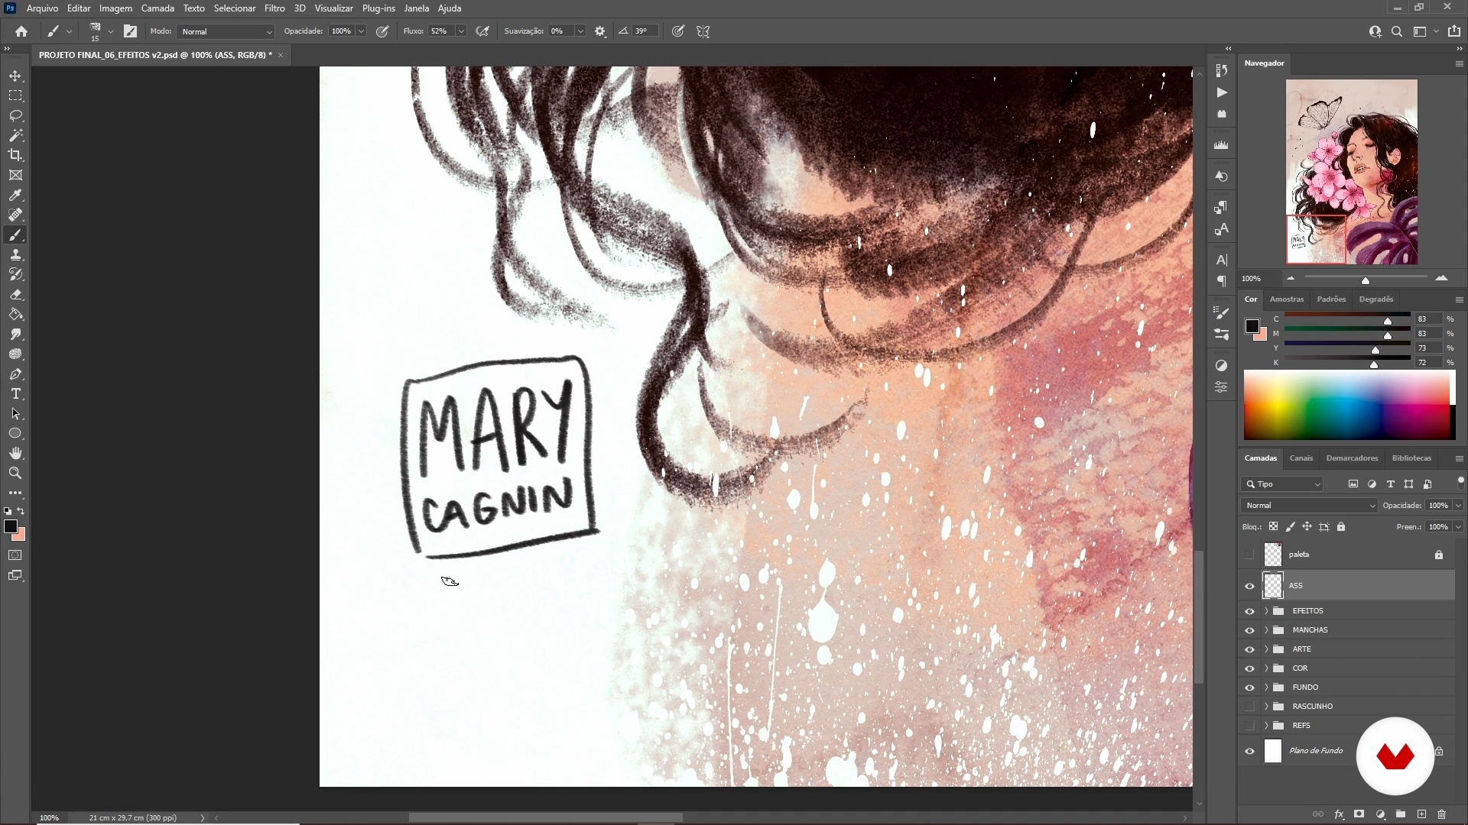Image resolution: width=1468 pixels, height=825 pixels.
Task: Hide the COR group
Action: [1250, 668]
